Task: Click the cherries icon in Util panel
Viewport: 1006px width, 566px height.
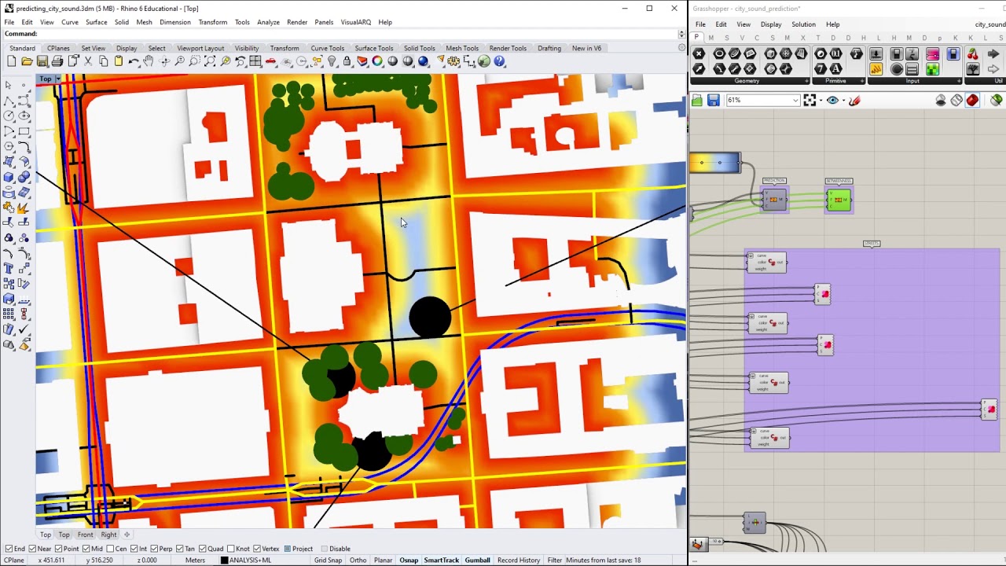Action: pyautogui.click(x=972, y=53)
